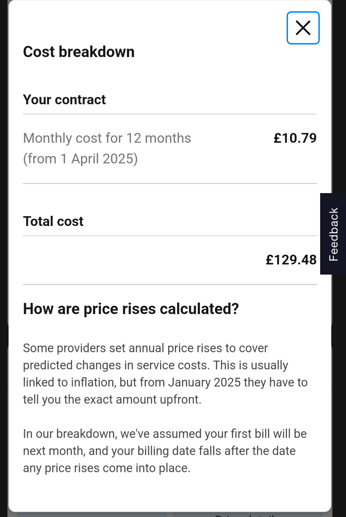Select the Your contract heading
346x517 pixels.
(x=64, y=100)
